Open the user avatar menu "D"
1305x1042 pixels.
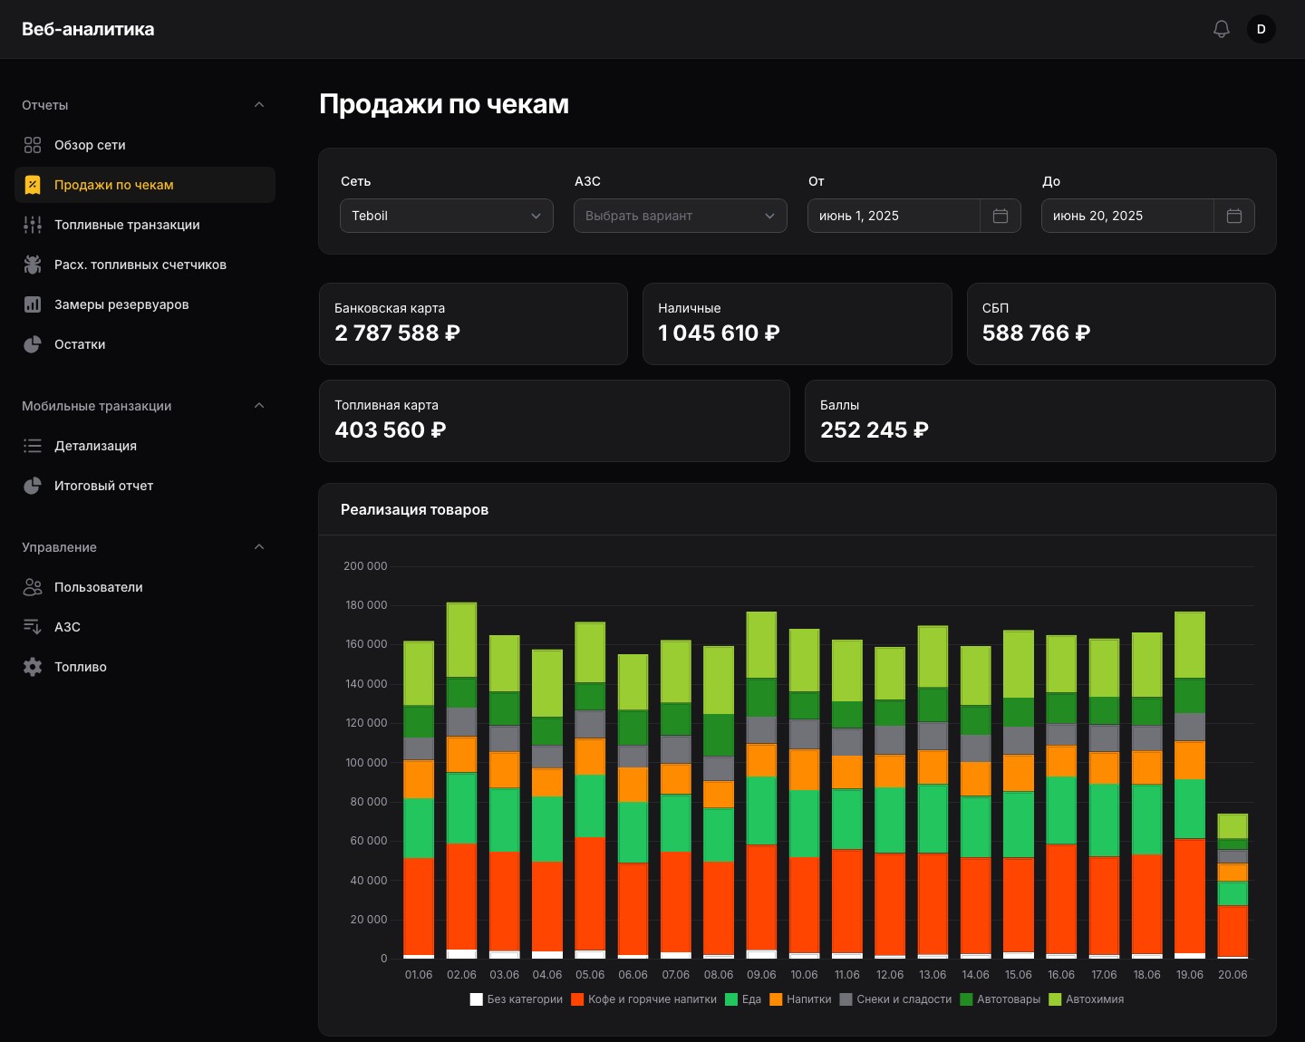click(x=1261, y=29)
